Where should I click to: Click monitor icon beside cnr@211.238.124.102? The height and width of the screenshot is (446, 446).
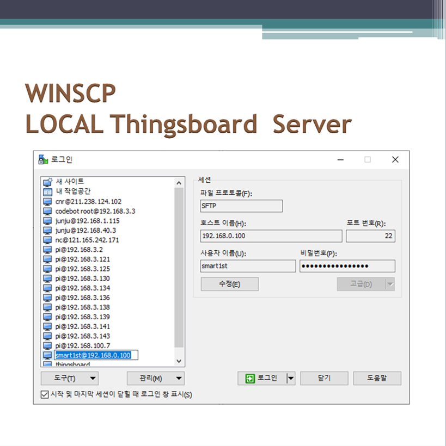click(47, 202)
